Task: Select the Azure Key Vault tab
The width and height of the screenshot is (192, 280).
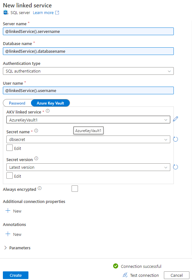Action: 50,103
